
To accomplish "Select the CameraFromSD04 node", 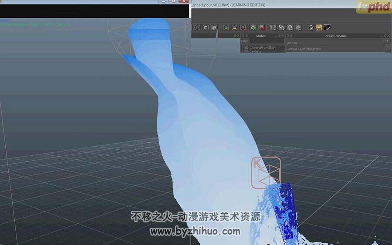I will click(x=262, y=47).
